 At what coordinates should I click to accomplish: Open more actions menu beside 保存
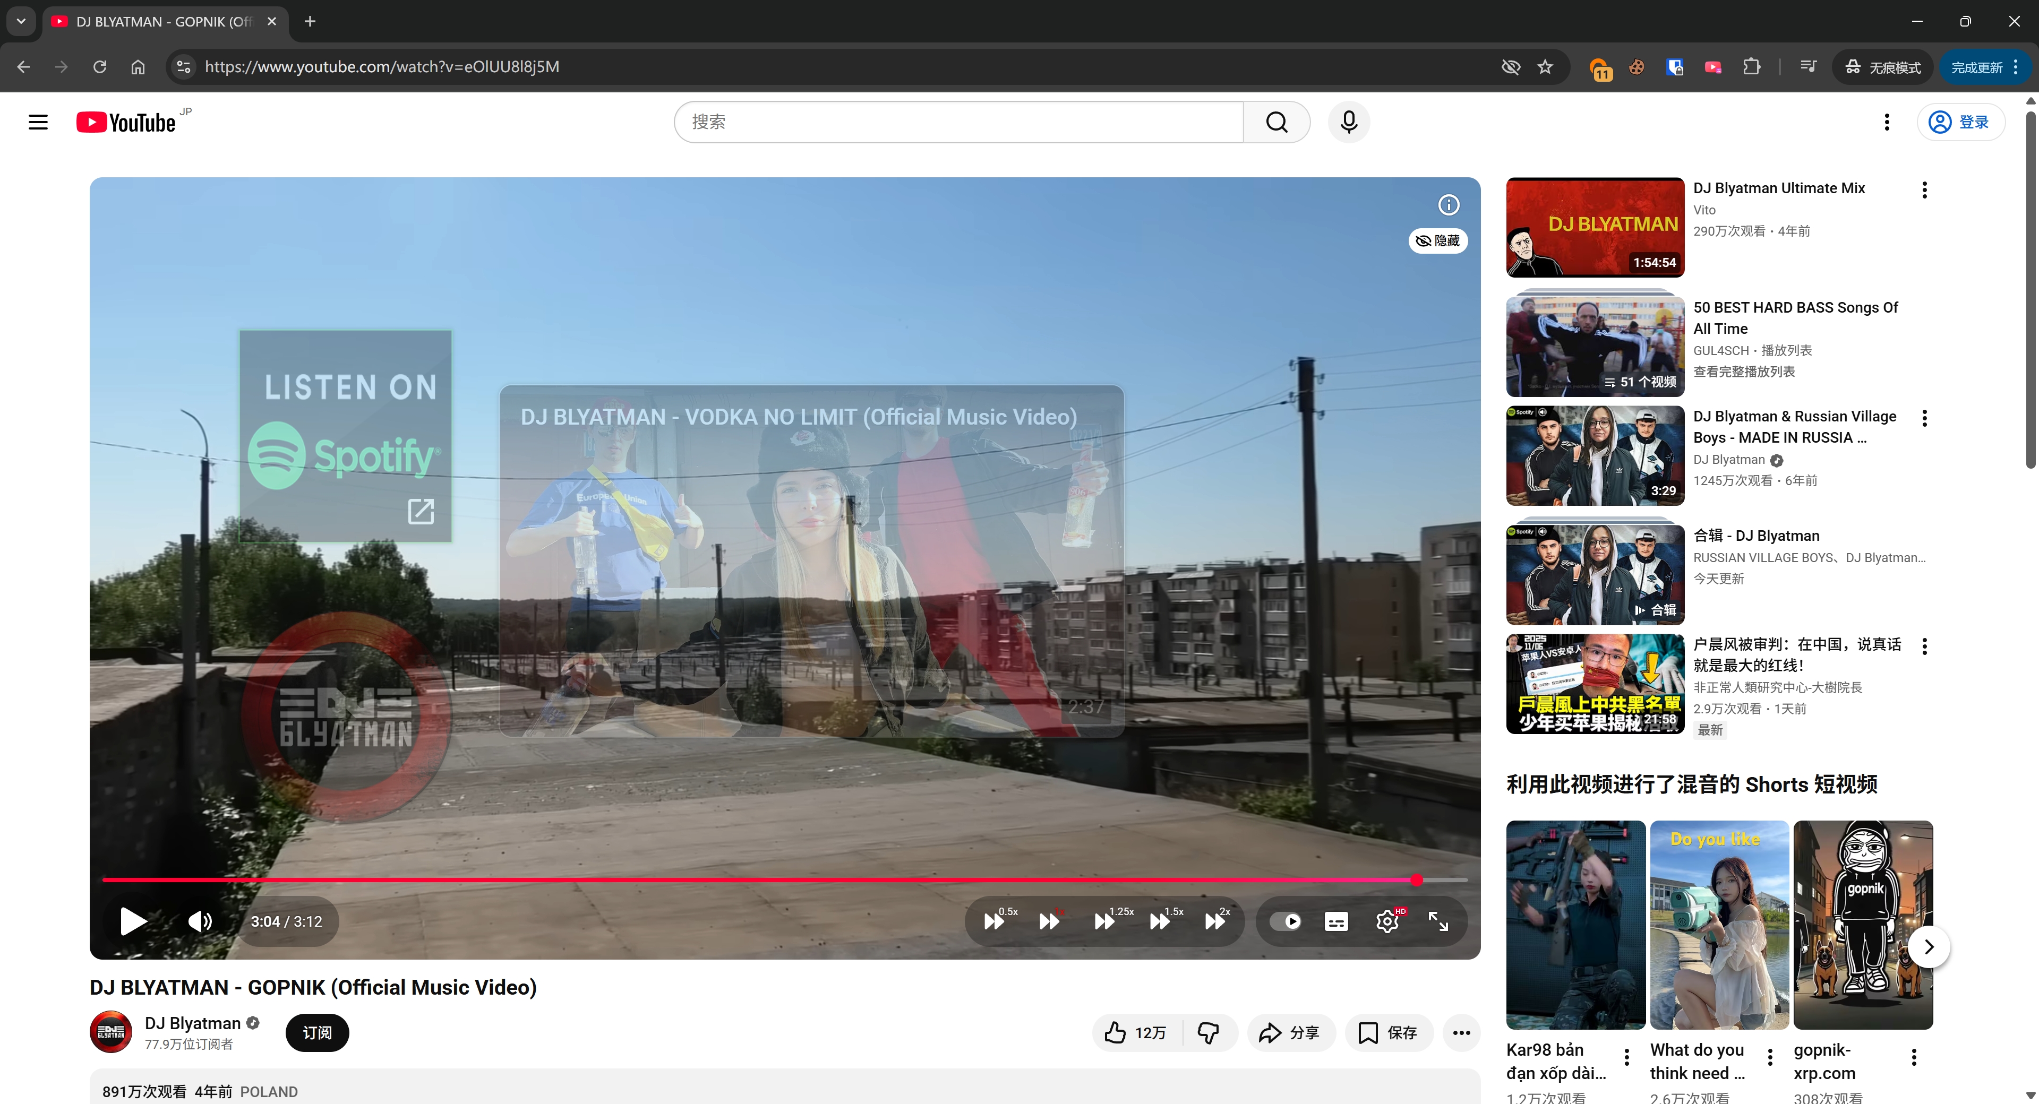[1461, 1033]
